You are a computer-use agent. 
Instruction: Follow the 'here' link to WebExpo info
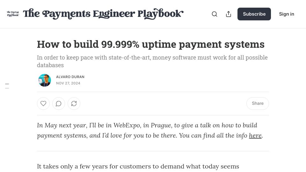click(255, 135)
